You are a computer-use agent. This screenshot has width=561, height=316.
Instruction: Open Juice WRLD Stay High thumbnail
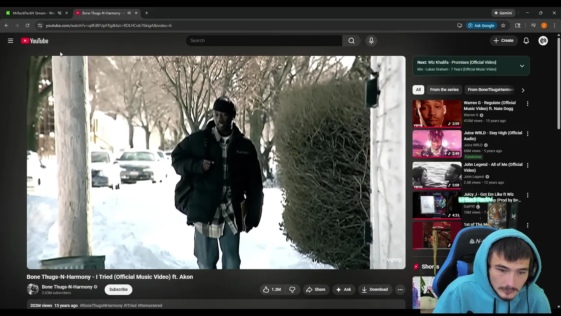click(x=437, y=144)
